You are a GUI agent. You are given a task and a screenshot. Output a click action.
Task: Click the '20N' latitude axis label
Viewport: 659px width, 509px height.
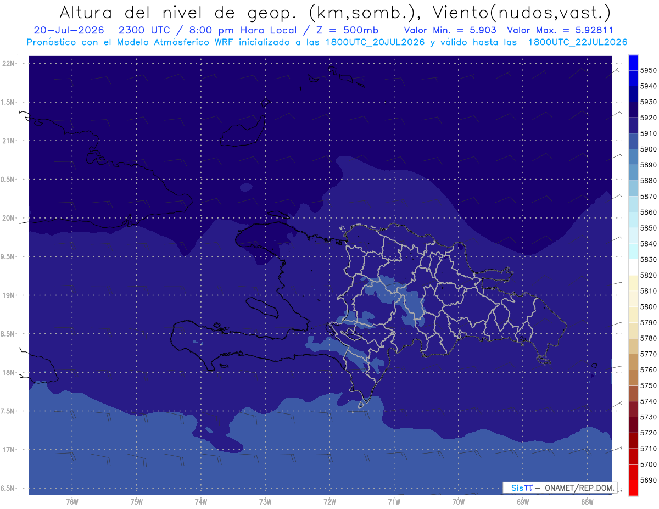(x=9, y=218)
